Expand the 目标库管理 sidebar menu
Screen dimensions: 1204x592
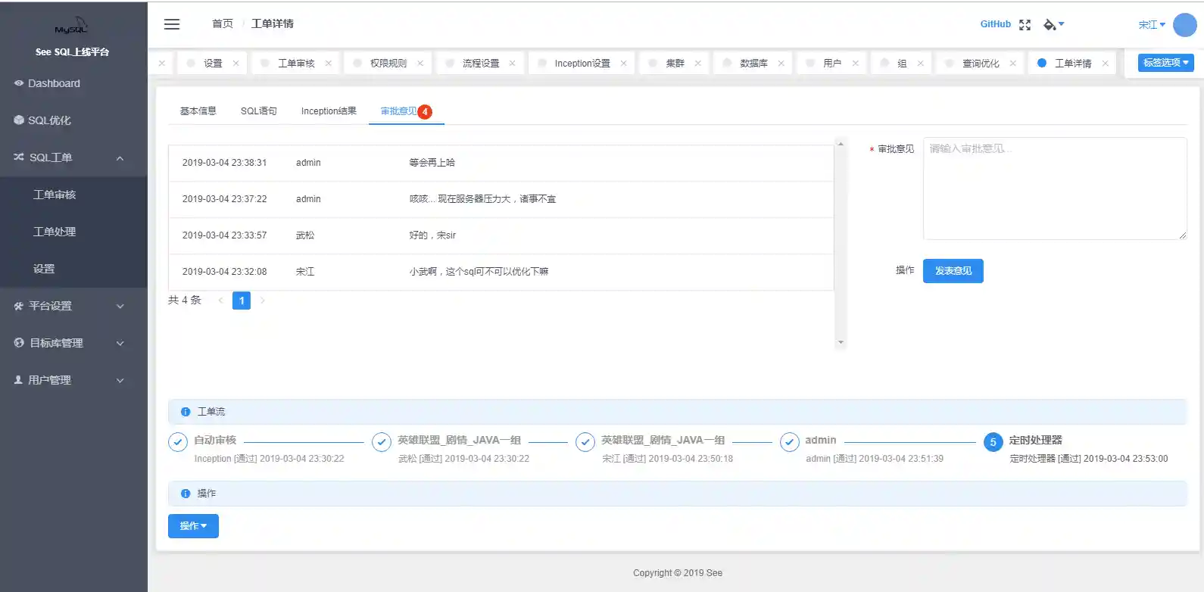point(120,344)
